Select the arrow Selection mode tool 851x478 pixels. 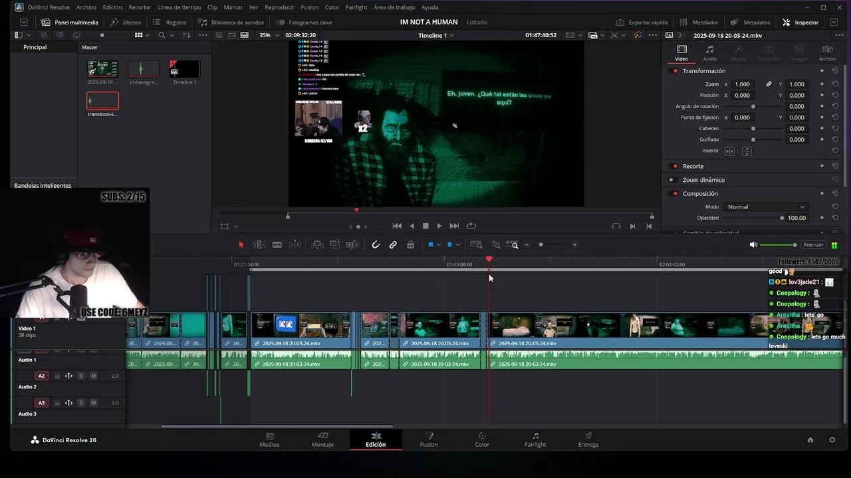point(241,245)
